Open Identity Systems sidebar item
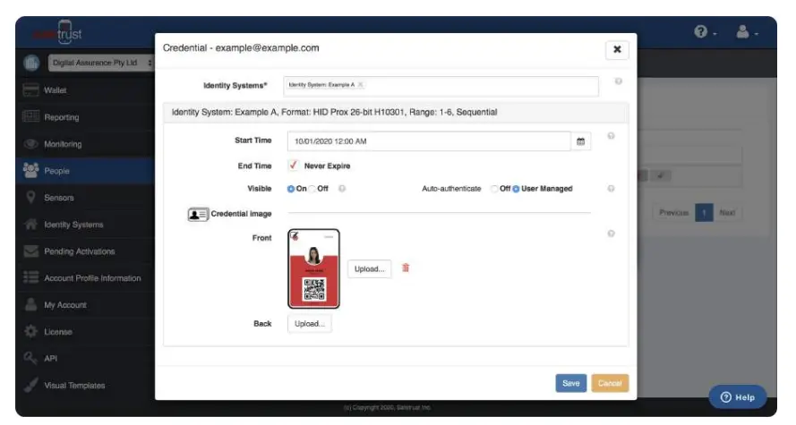 click(x=85, y=225)
